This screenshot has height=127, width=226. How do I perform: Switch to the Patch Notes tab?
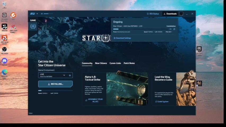(129, 63)
